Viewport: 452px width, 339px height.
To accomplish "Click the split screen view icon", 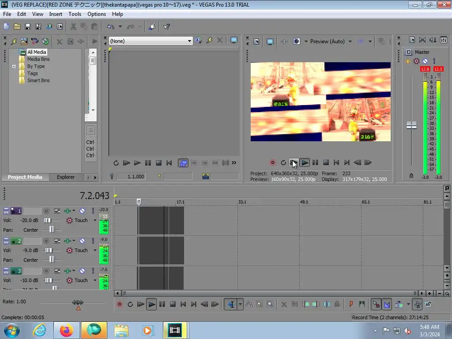I will 296,41.
